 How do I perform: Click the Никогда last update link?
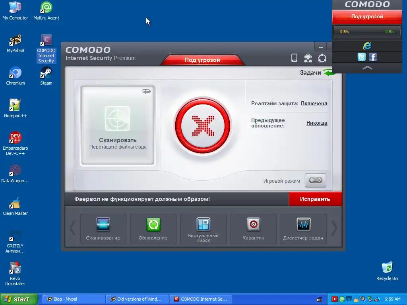pos(317,123)
